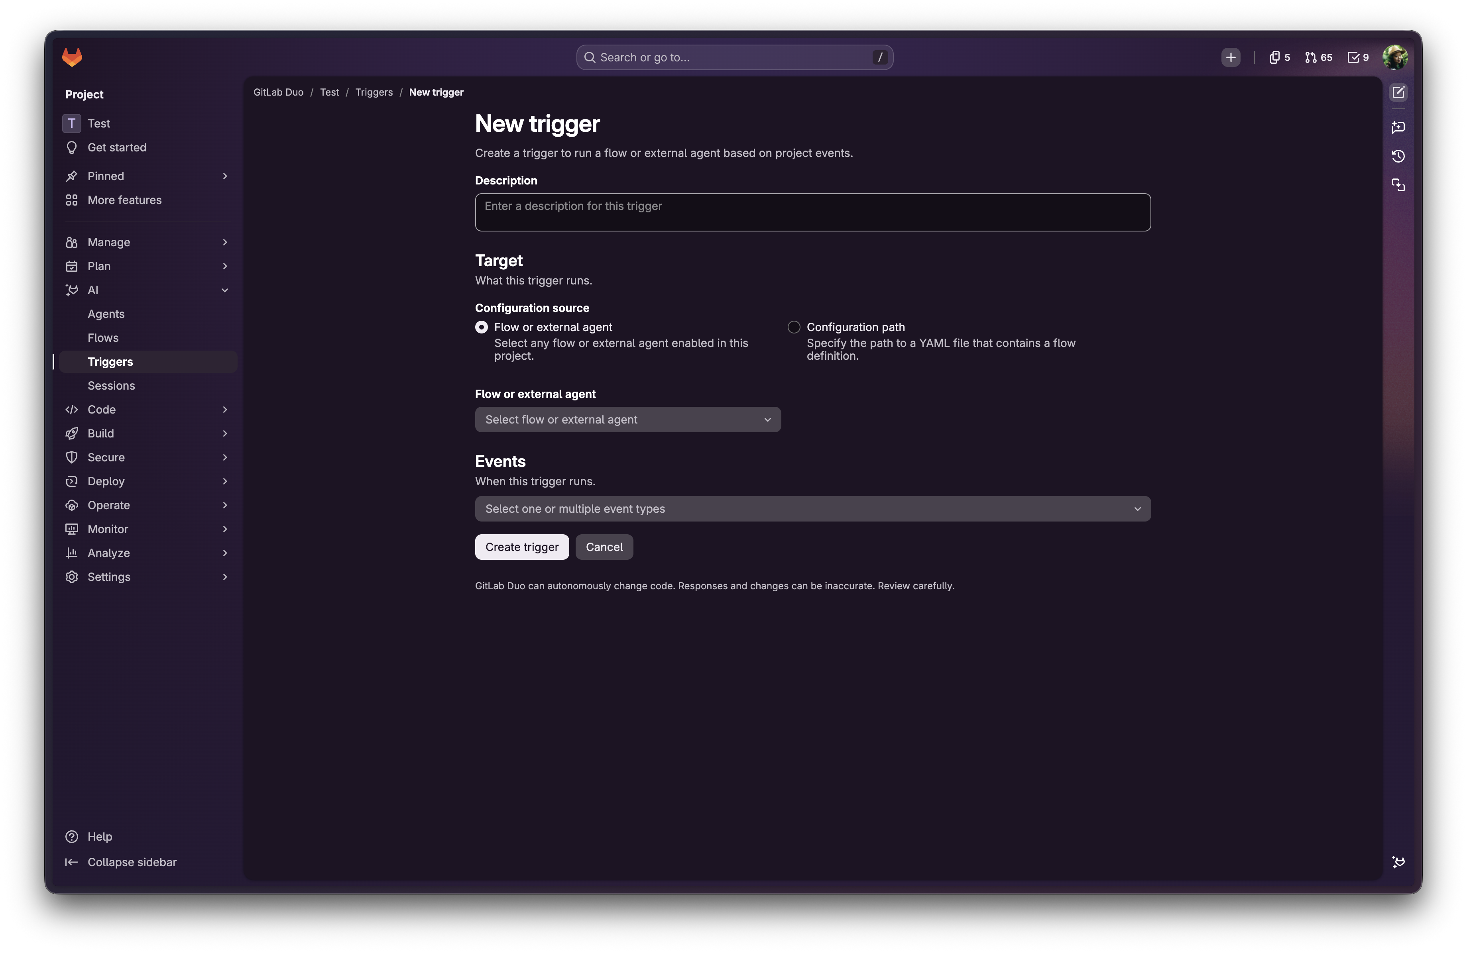Viewport: 1467px width, 953px height.
Task: Click the chart icon beside Analyze
Action: pos(71,553)
